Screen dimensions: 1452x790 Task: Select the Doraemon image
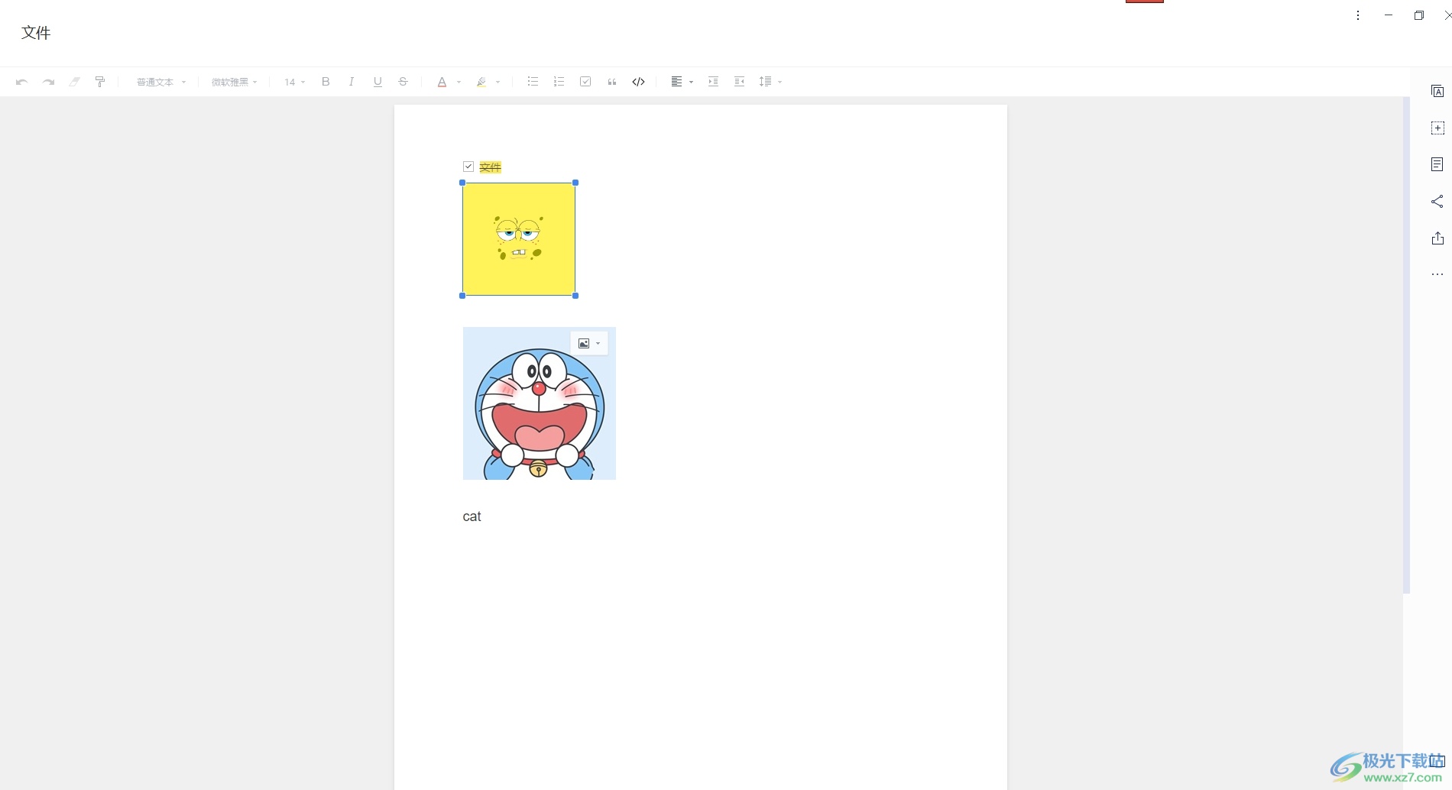(540, 403)
